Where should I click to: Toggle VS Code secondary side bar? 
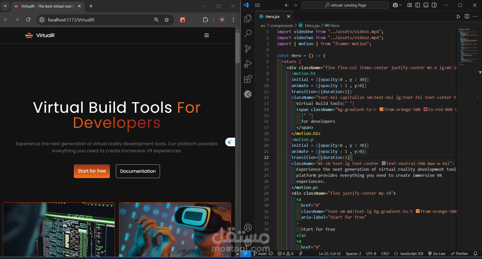(x=434, y=5)
